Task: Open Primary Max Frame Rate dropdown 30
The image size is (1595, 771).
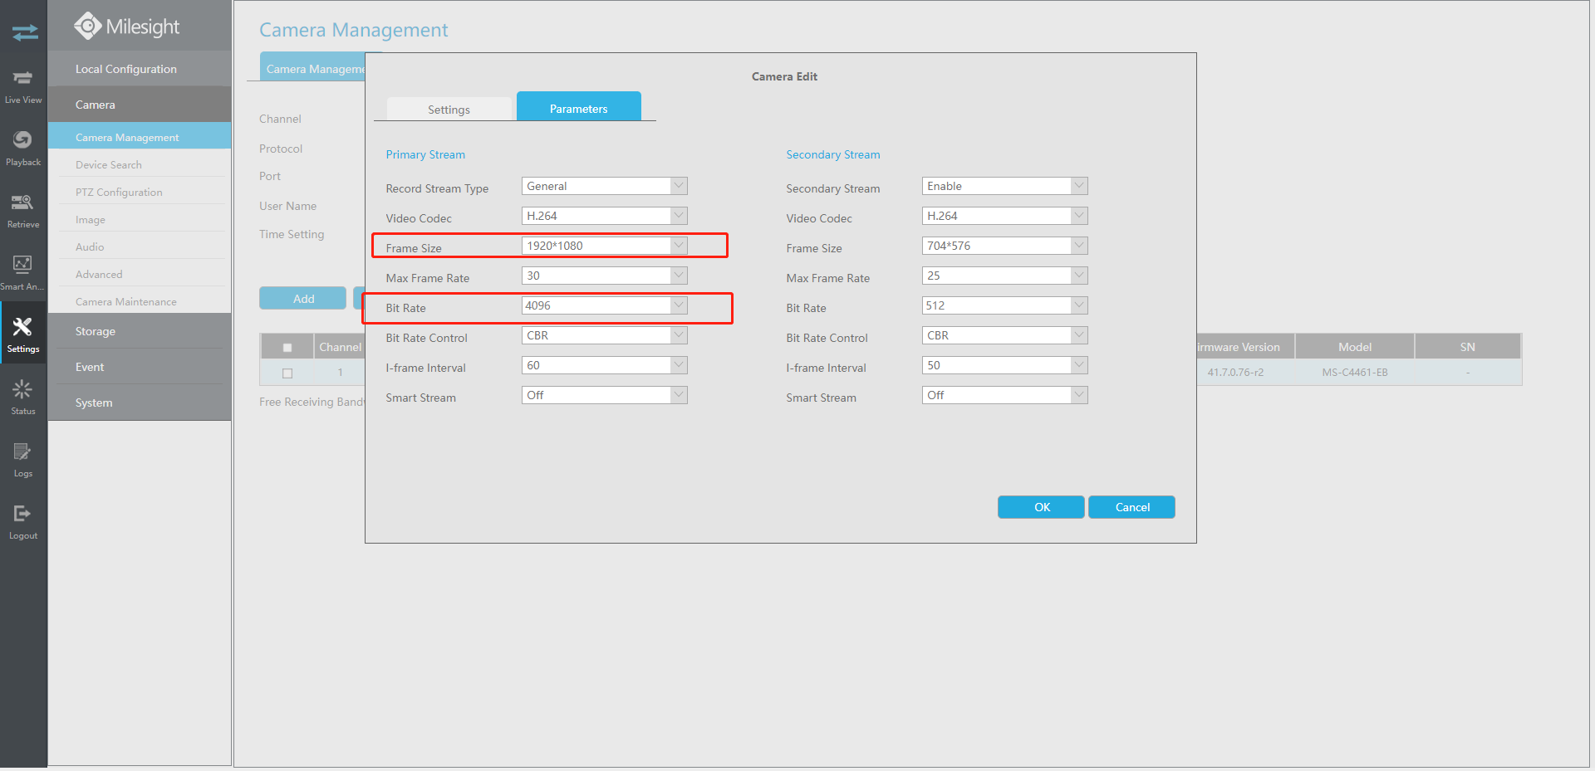Action: pyautogui.click(x=605, y=276)
